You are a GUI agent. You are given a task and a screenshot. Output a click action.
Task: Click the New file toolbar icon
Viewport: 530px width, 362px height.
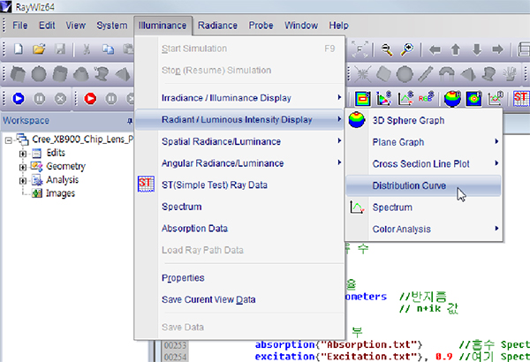pos(19,49)
